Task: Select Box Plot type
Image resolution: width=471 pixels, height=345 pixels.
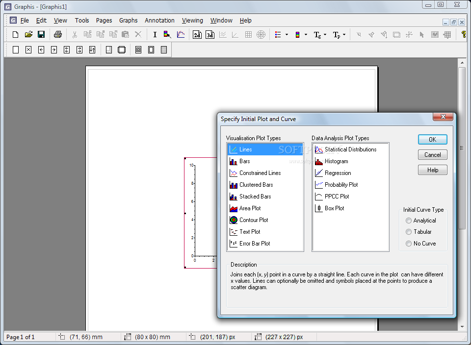Action: (x=350, y=208)
